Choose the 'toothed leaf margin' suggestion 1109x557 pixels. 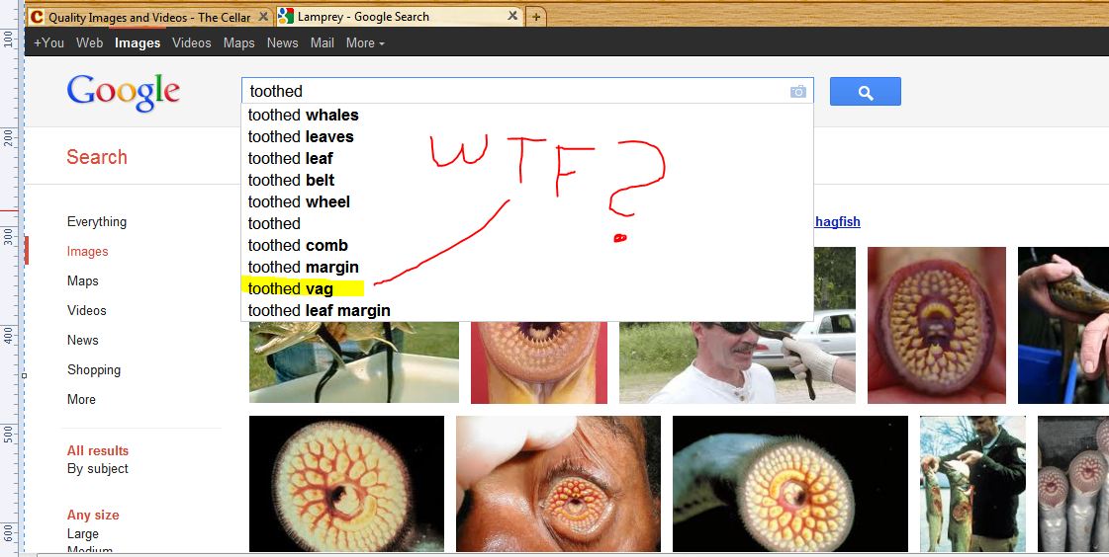pyautogui.click(x=319, y=311)
